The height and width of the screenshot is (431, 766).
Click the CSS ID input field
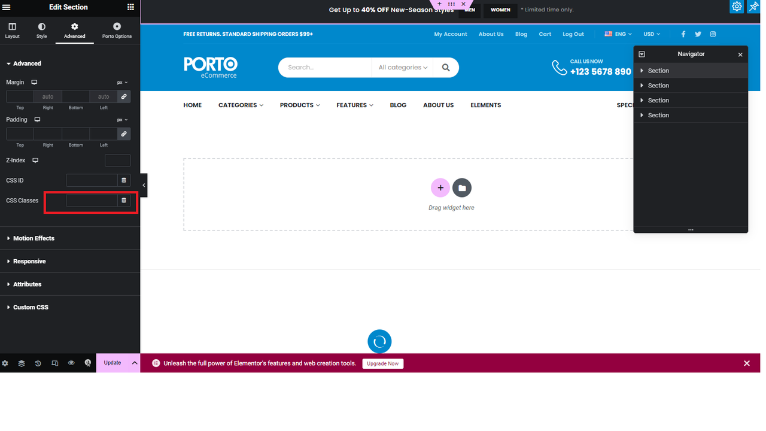[92, 180]
